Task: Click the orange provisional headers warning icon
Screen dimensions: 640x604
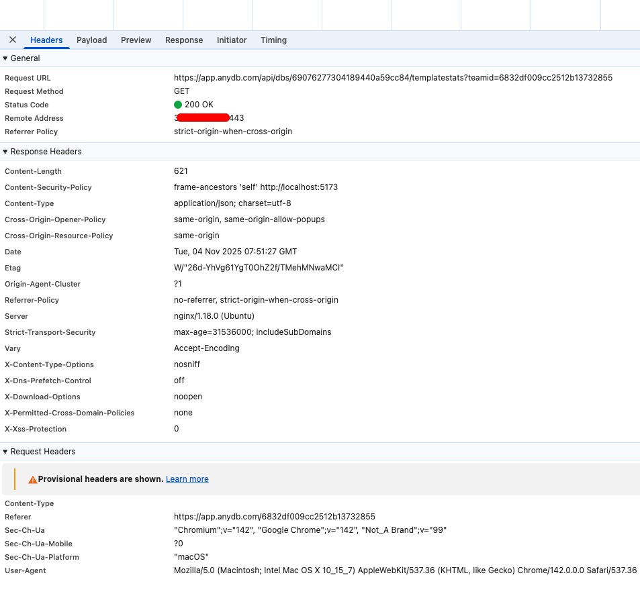Action: (32, 480)
